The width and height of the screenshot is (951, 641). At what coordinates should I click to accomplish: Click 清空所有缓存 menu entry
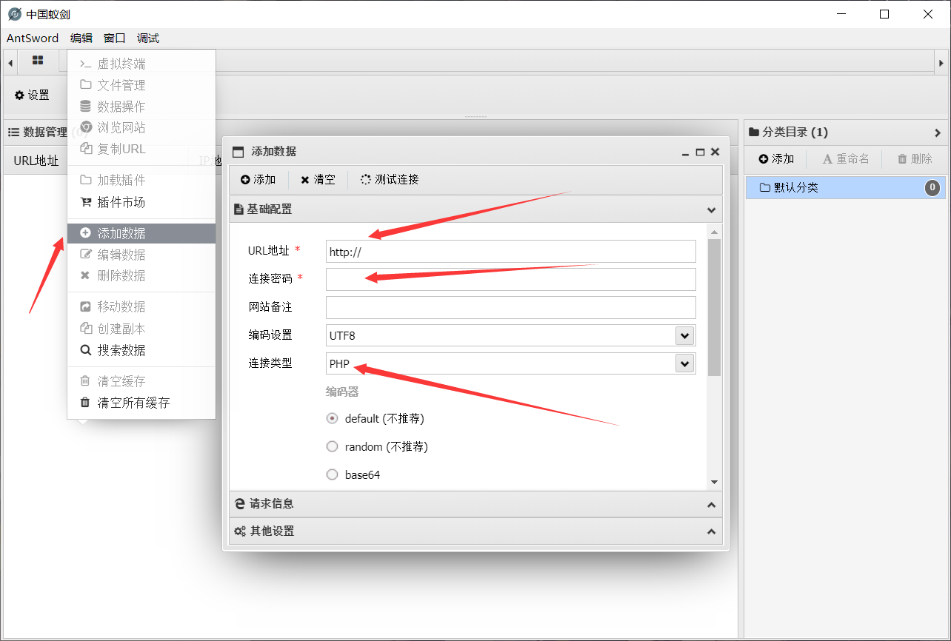click(141, 403)
